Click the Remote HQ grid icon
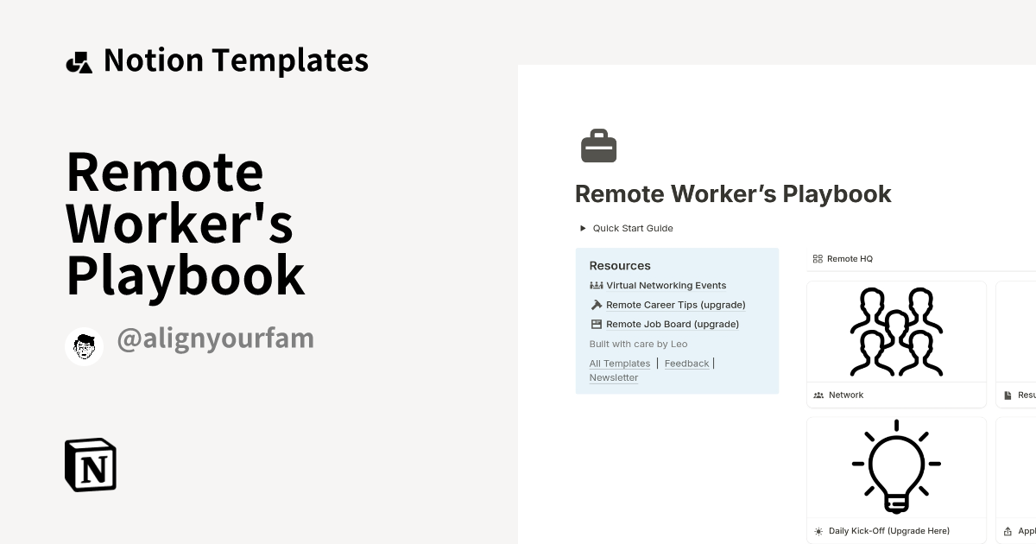The width and height of the screenshot is (1036, 544). point(818,258)
